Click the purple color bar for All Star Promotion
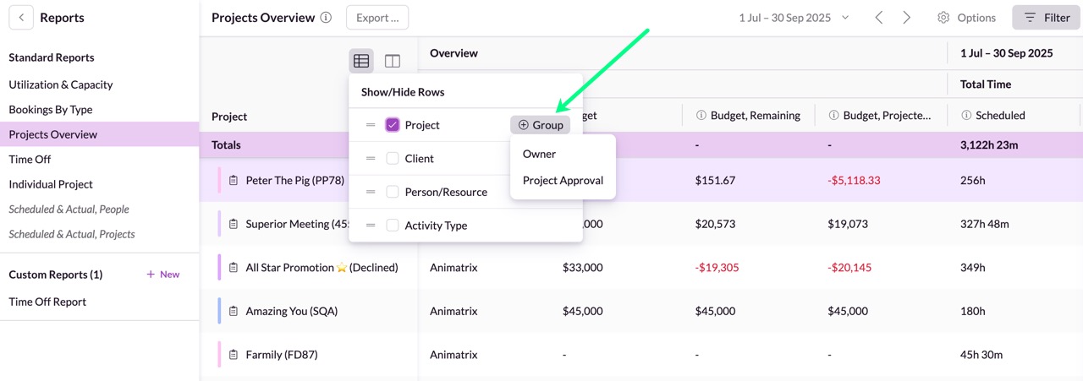Viewport: 1083px width, 381px height. 219,268
